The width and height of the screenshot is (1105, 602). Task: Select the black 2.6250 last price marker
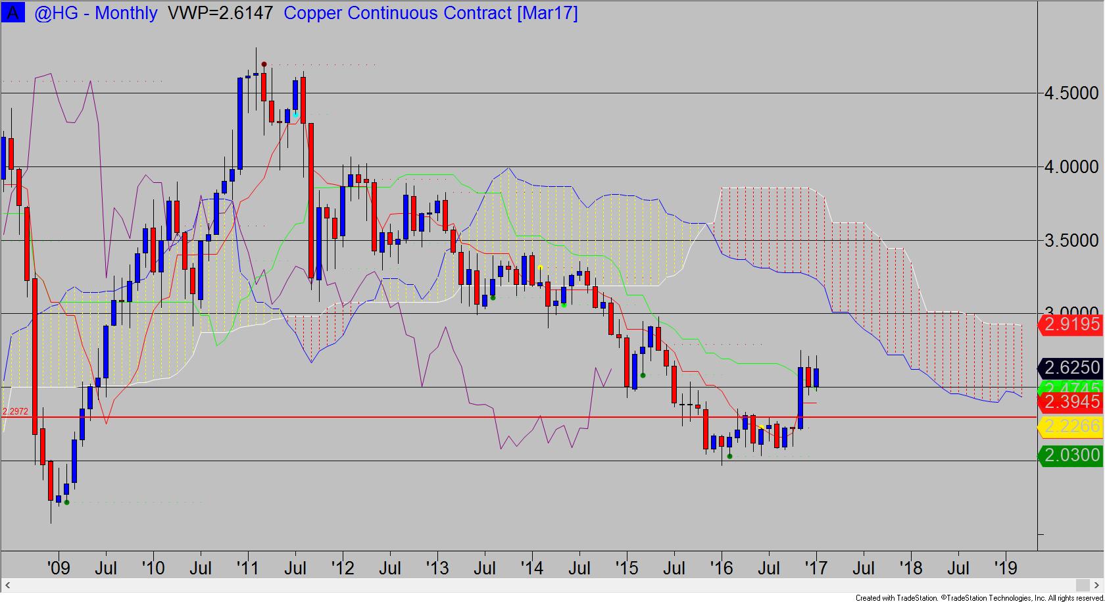pos(1071,368)
